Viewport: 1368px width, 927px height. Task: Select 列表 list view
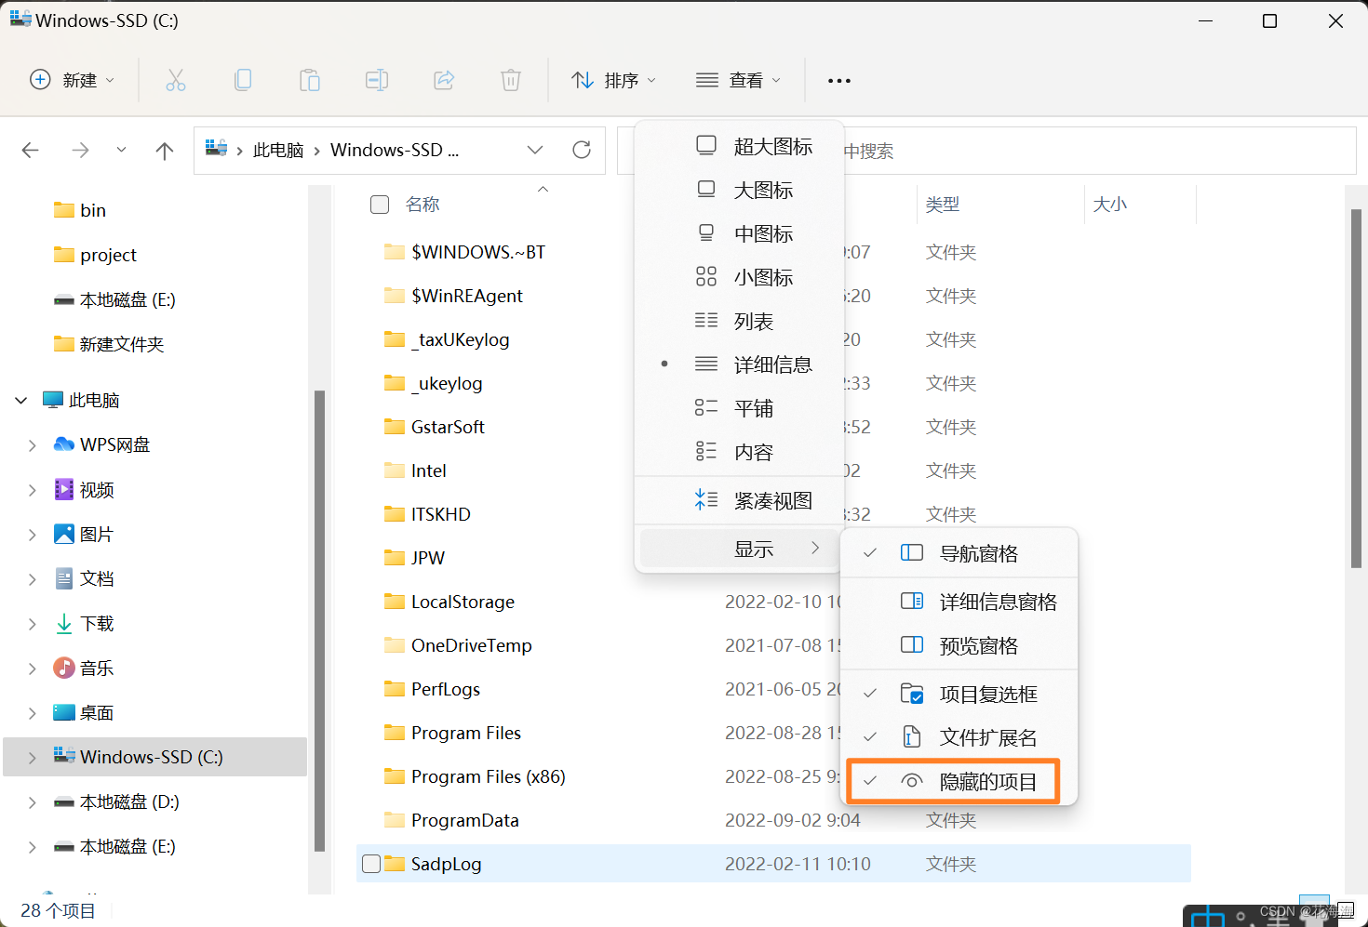pyautogui.click(x=739, y=321)
